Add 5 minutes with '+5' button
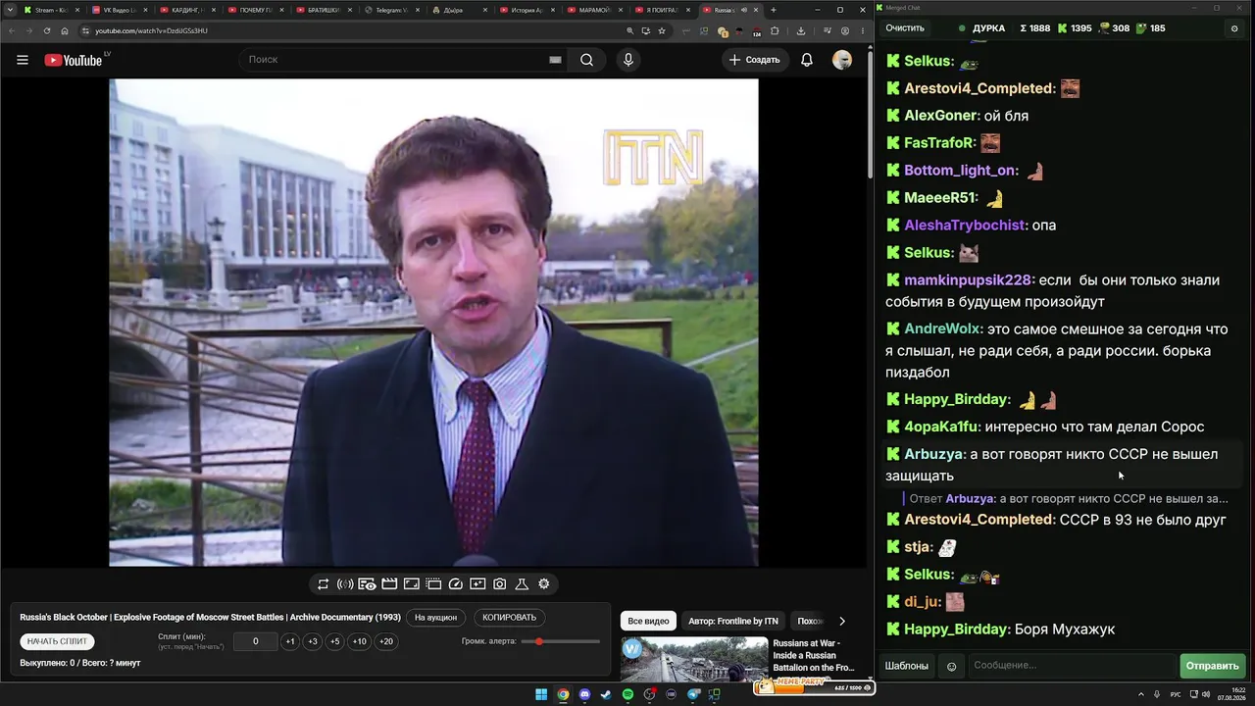The height and width of the screenshot is (706, 1255). pyautogui.click(x=334, y=641)
